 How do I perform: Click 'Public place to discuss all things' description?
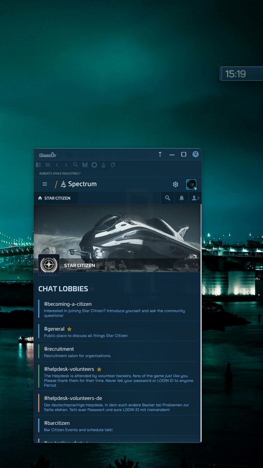[86, 336]
